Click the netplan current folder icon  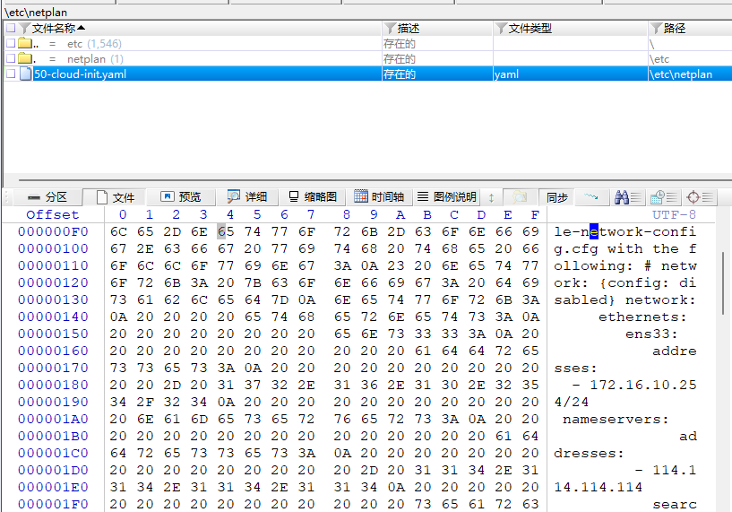(x=25, y=59)
